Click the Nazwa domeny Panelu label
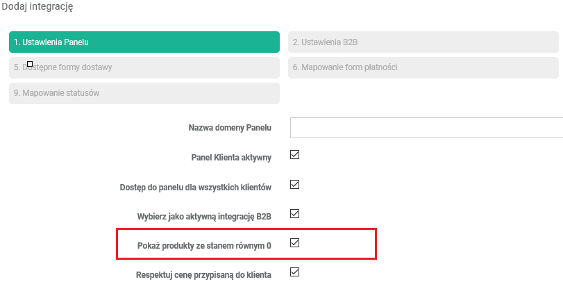The height and width of the screenshot is (282, 563). pyautogui.click(x=230, y=128)
